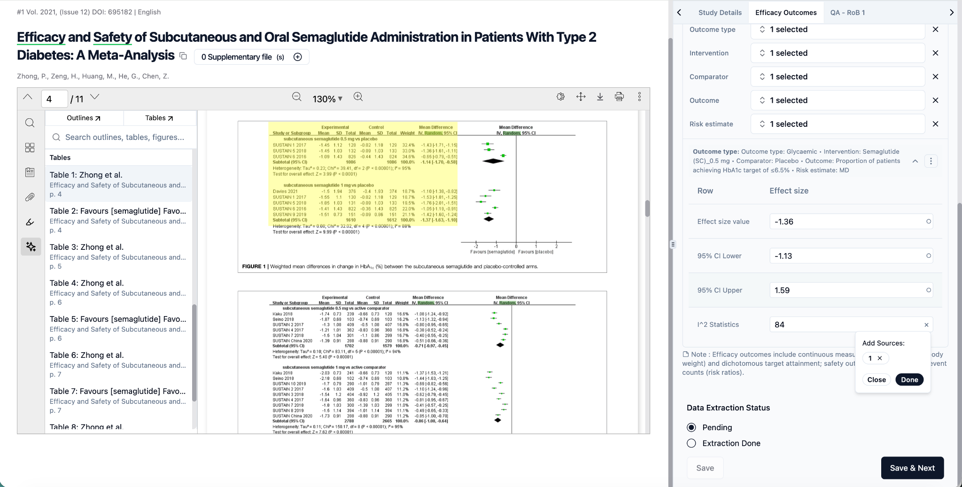Print the PDF document

tap(619, 97)
